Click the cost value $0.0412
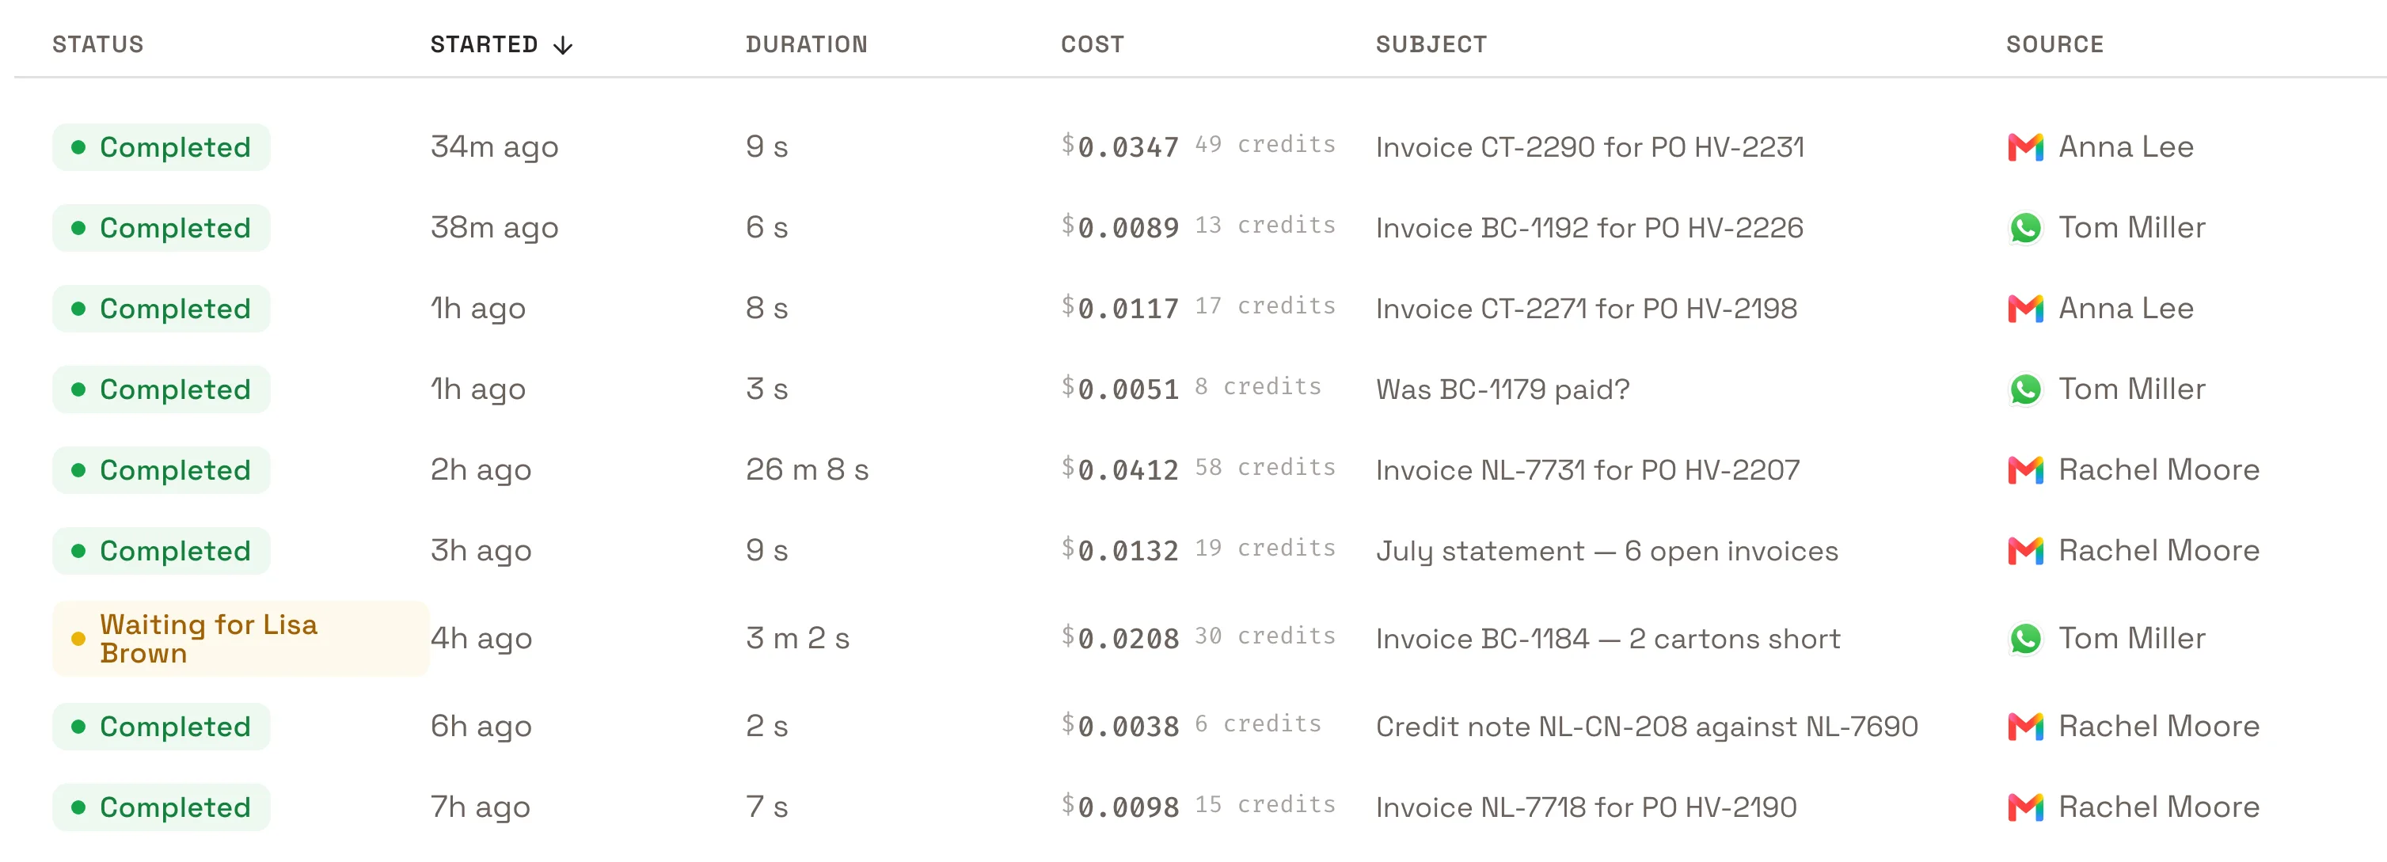 click(1119, 469)
